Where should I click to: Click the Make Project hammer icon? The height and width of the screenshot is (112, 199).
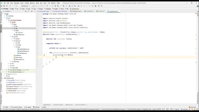pos(16,6)
